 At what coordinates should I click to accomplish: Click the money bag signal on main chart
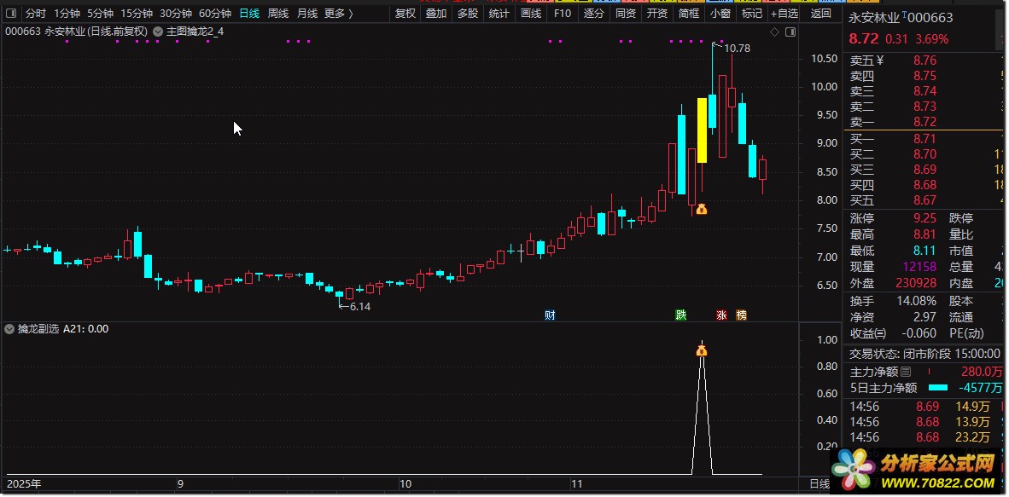(x=702, y=209)
